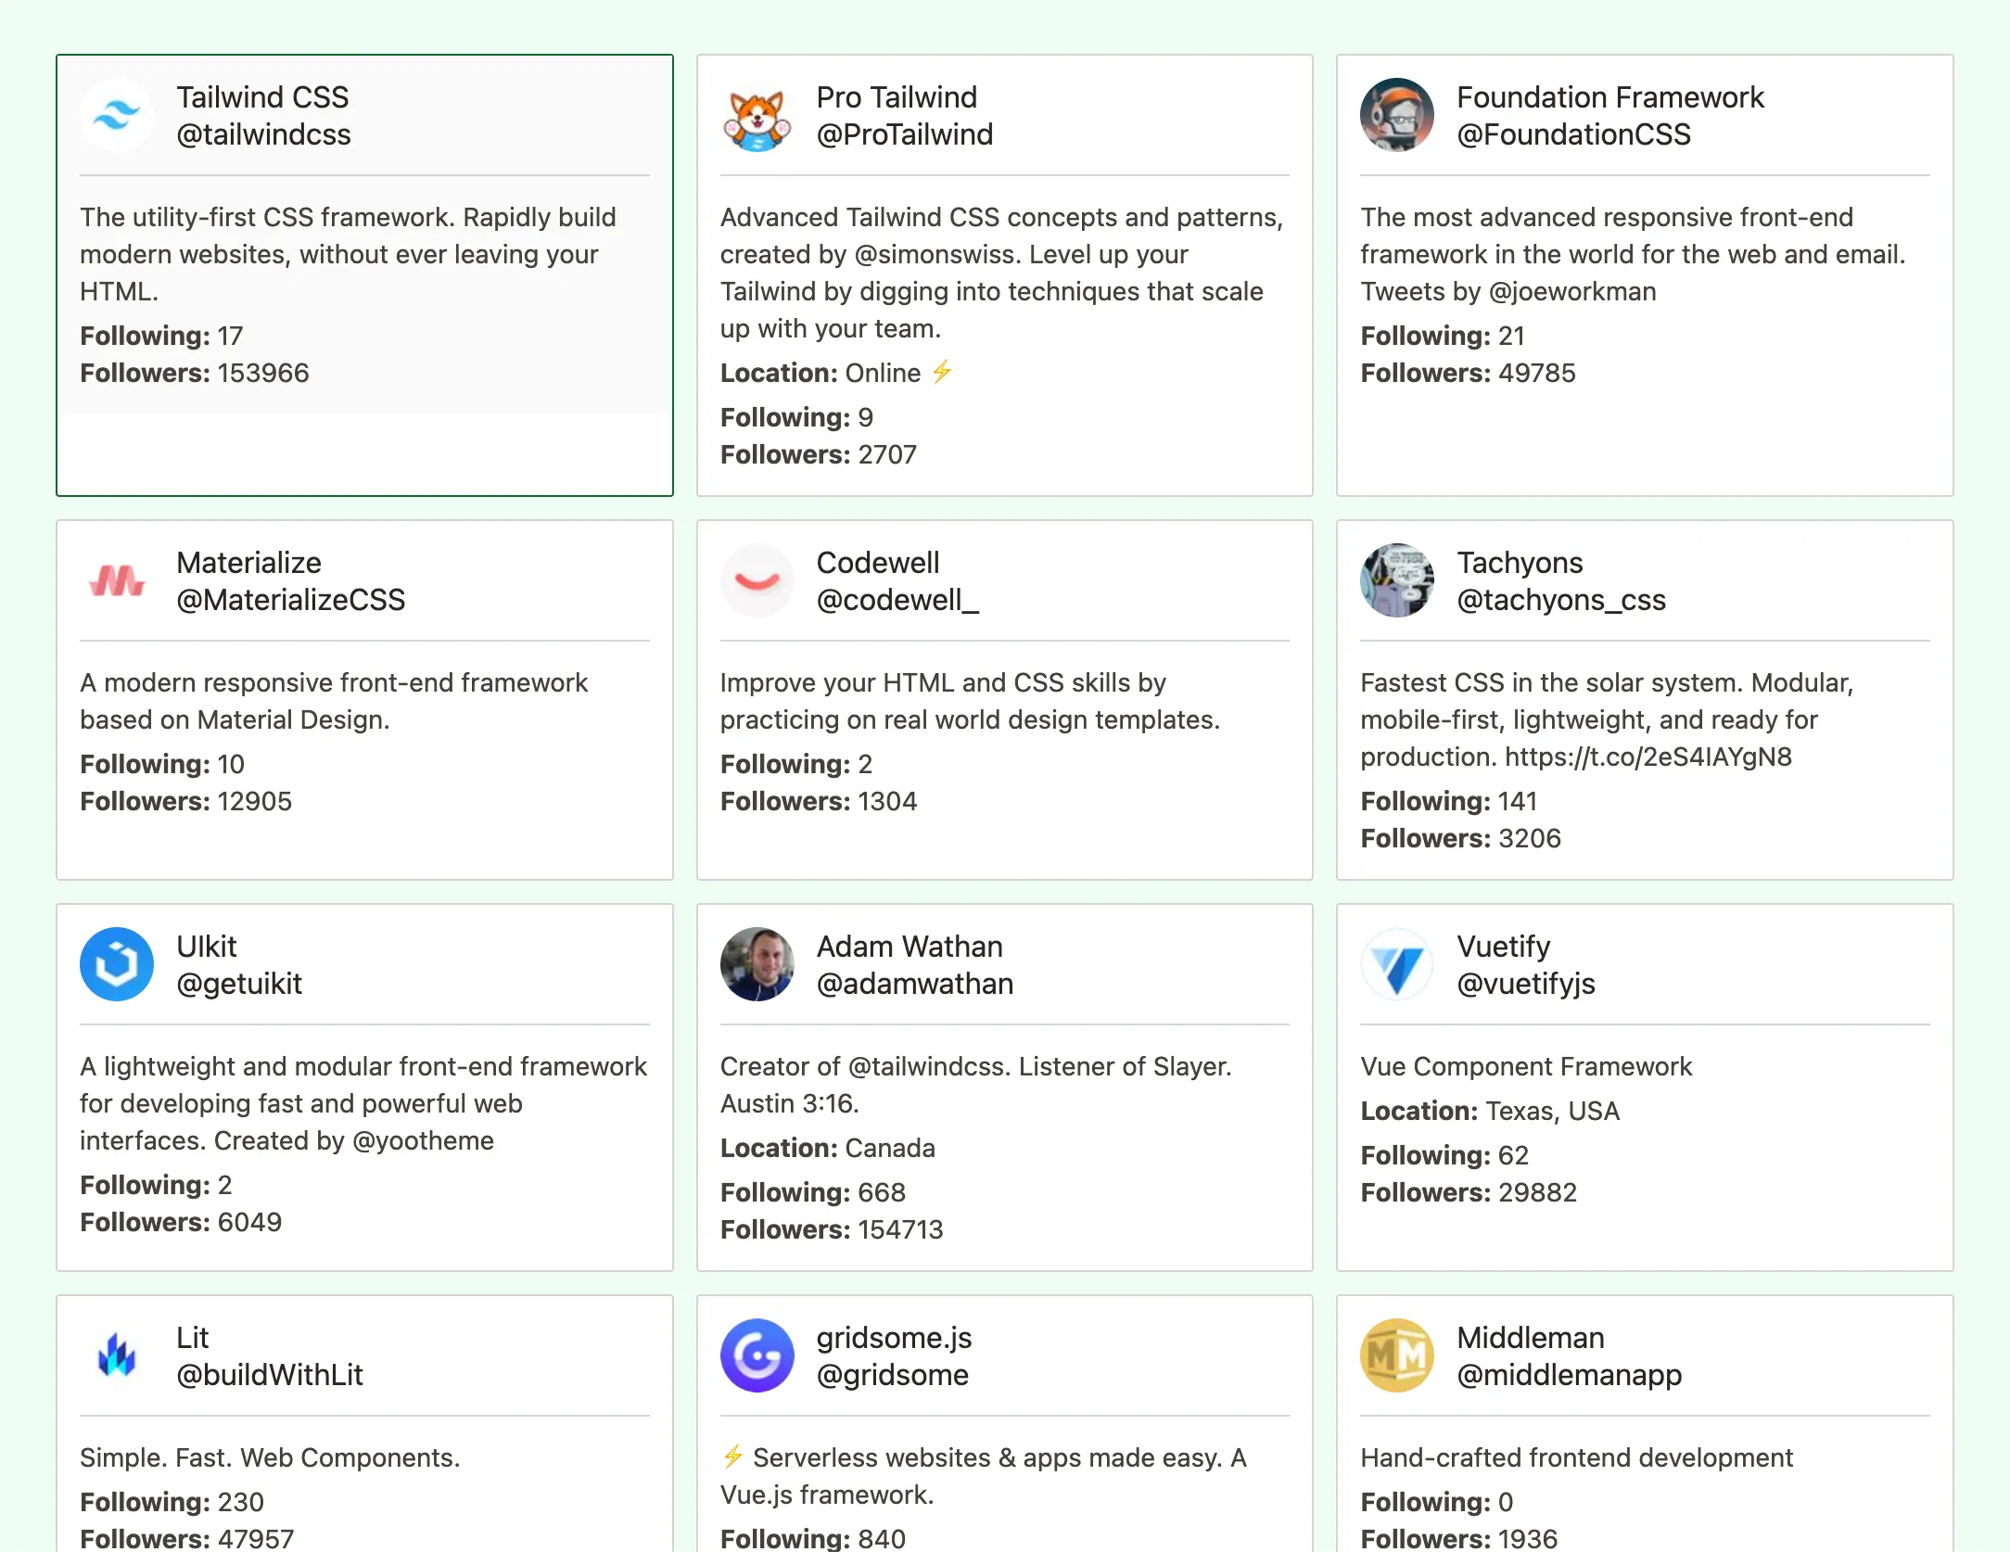Click the Vuetify logo icon
2010x1552 pixels.
1396,964
